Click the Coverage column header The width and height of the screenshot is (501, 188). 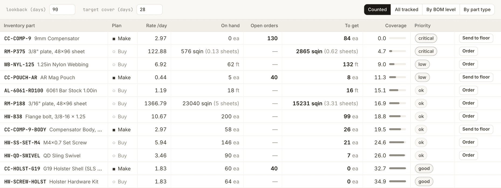click(x=396, y=26)
